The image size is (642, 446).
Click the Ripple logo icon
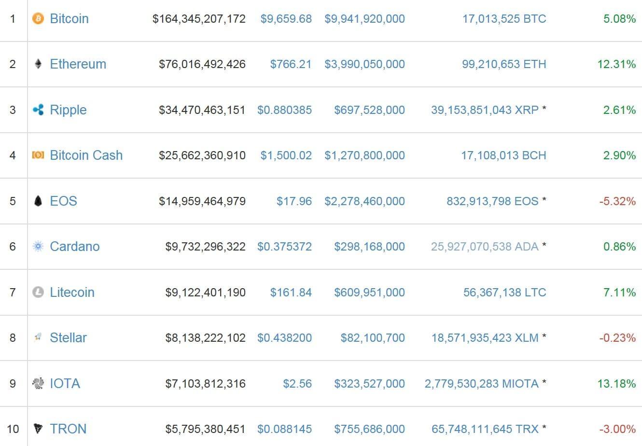(x=38, y=110)
